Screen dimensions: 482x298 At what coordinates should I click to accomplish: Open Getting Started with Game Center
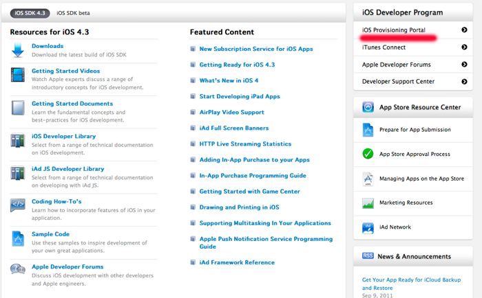(x=249, y=192)
